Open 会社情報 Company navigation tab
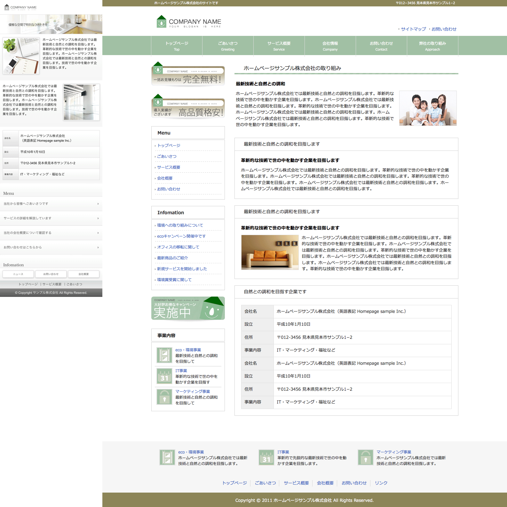507x507 pixels. 330,46
